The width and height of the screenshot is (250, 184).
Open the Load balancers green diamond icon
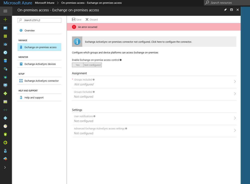pyautogui.click(x=5, y=94)
